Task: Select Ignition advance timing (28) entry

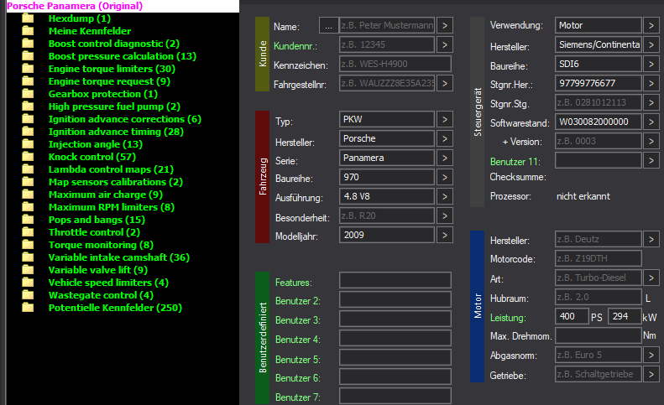Action: click(116, 132)
